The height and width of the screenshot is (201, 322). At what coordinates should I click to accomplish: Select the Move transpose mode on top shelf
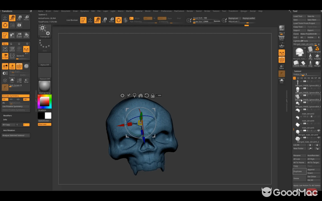click(97, 20)
